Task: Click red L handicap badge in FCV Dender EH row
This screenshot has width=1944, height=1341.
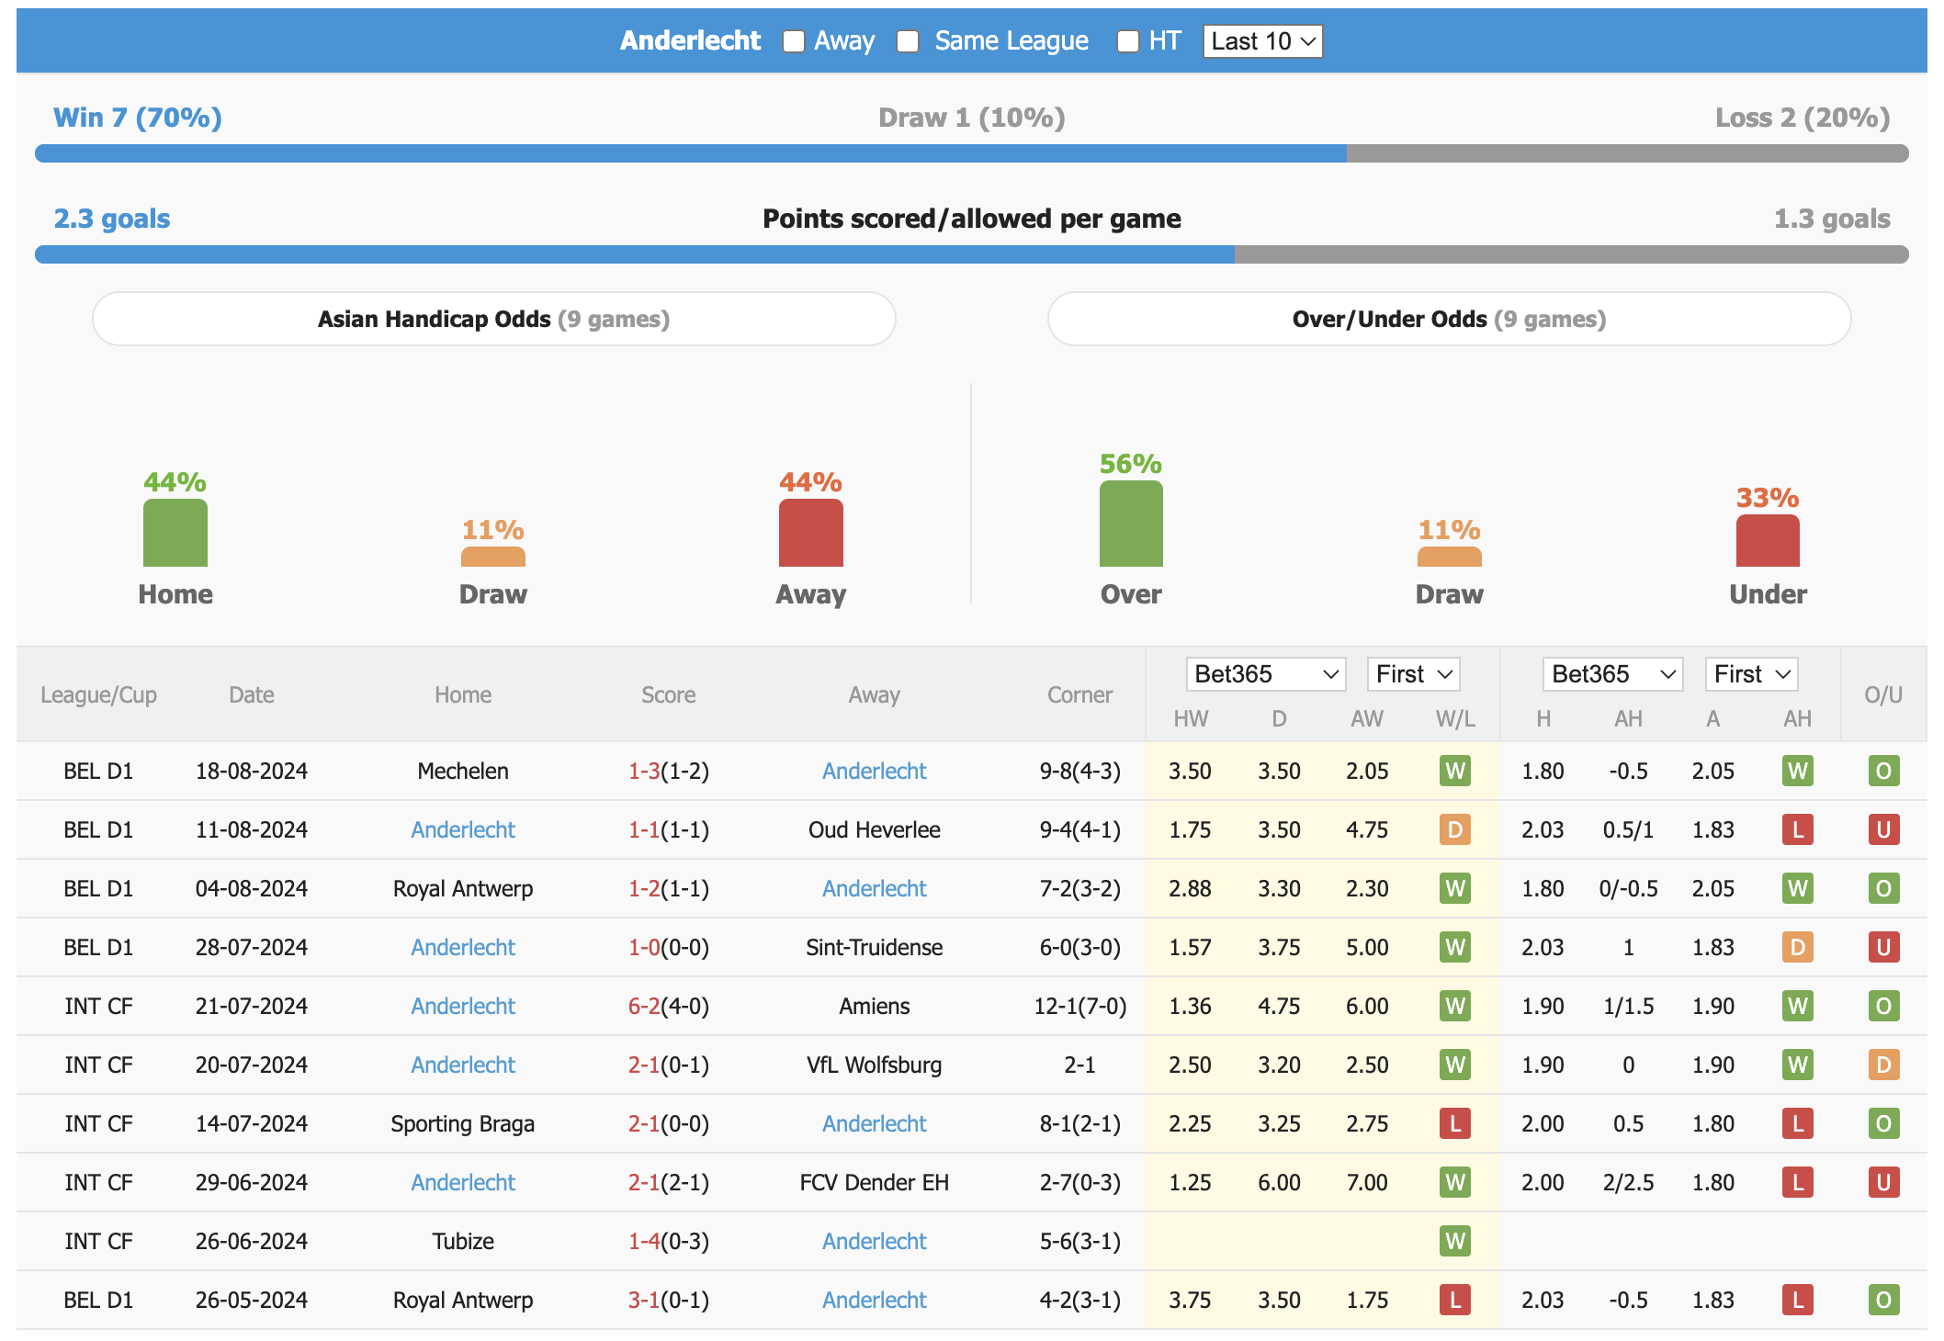Action: [1798, 1182]
